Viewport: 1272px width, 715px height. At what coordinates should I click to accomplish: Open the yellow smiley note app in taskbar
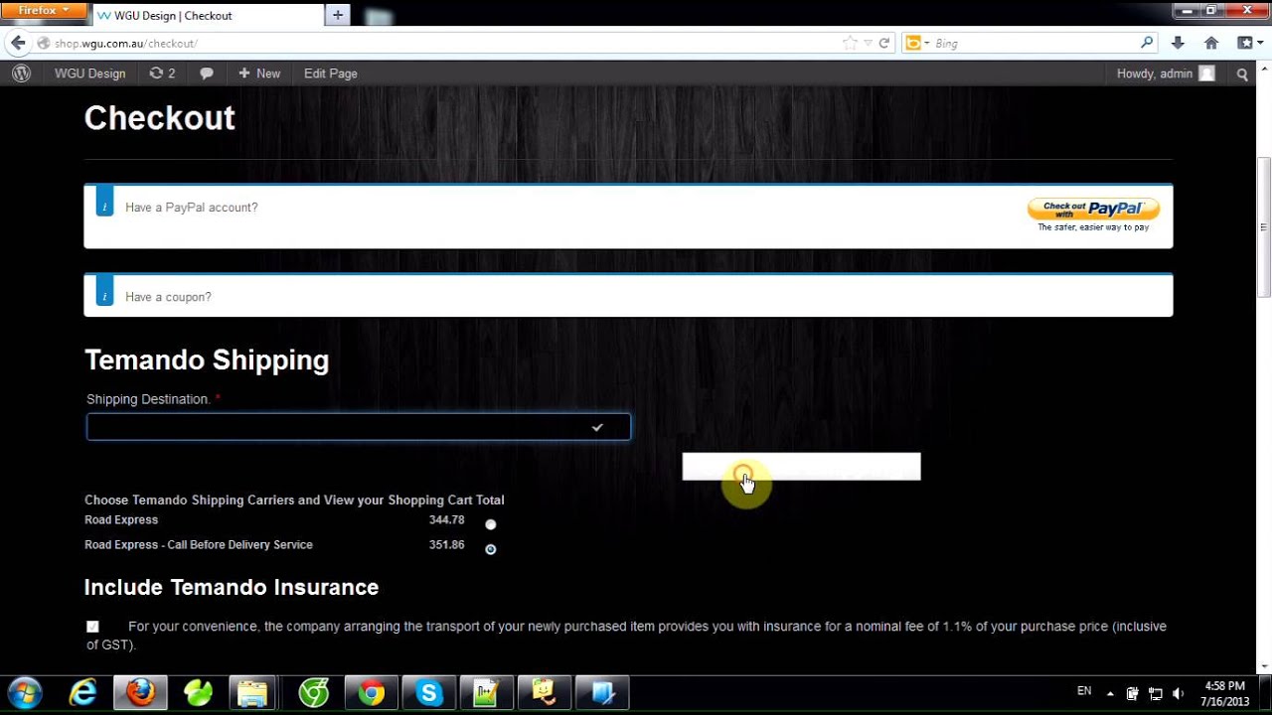click(x=544, y=692)
